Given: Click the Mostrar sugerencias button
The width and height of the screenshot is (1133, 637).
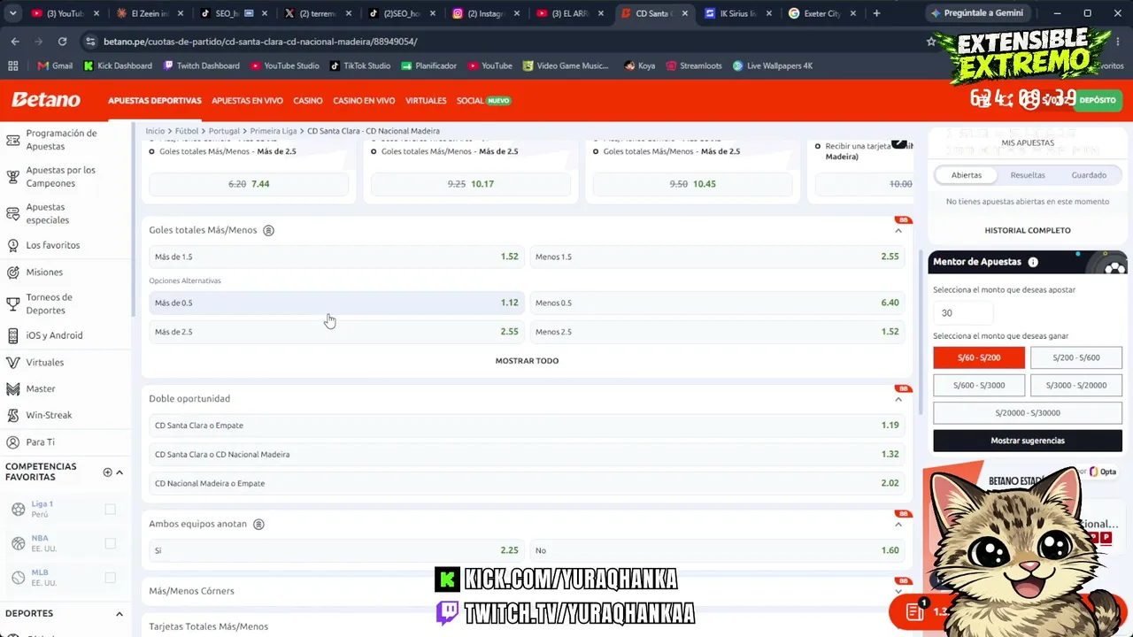Looking at the screenshot, I should point(1028,441).
